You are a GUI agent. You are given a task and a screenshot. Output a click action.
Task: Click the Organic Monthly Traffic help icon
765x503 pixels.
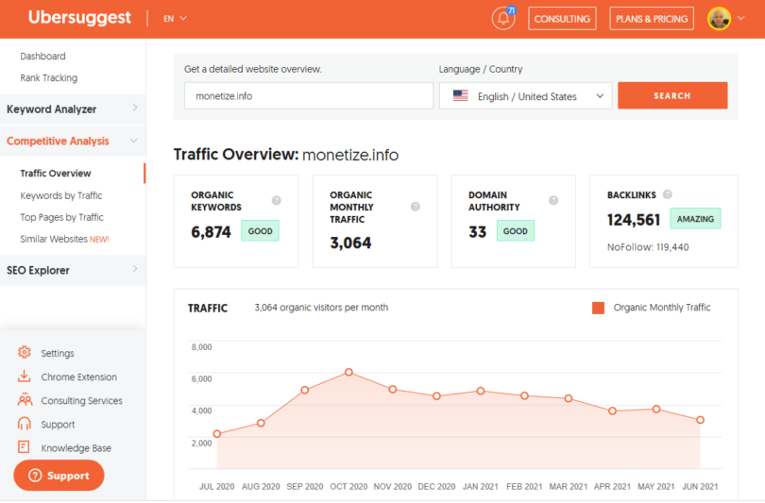416,207
